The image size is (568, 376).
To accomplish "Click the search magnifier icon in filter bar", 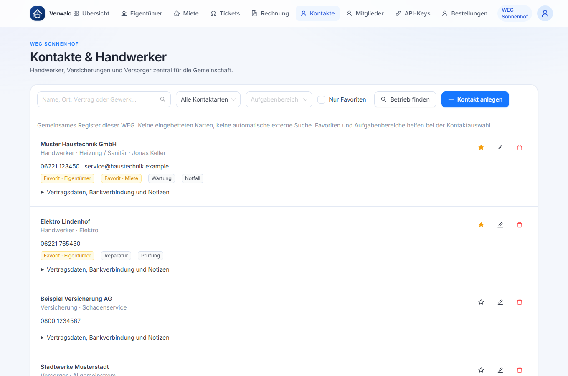I will pyautogui.click(x=163, y=99).
